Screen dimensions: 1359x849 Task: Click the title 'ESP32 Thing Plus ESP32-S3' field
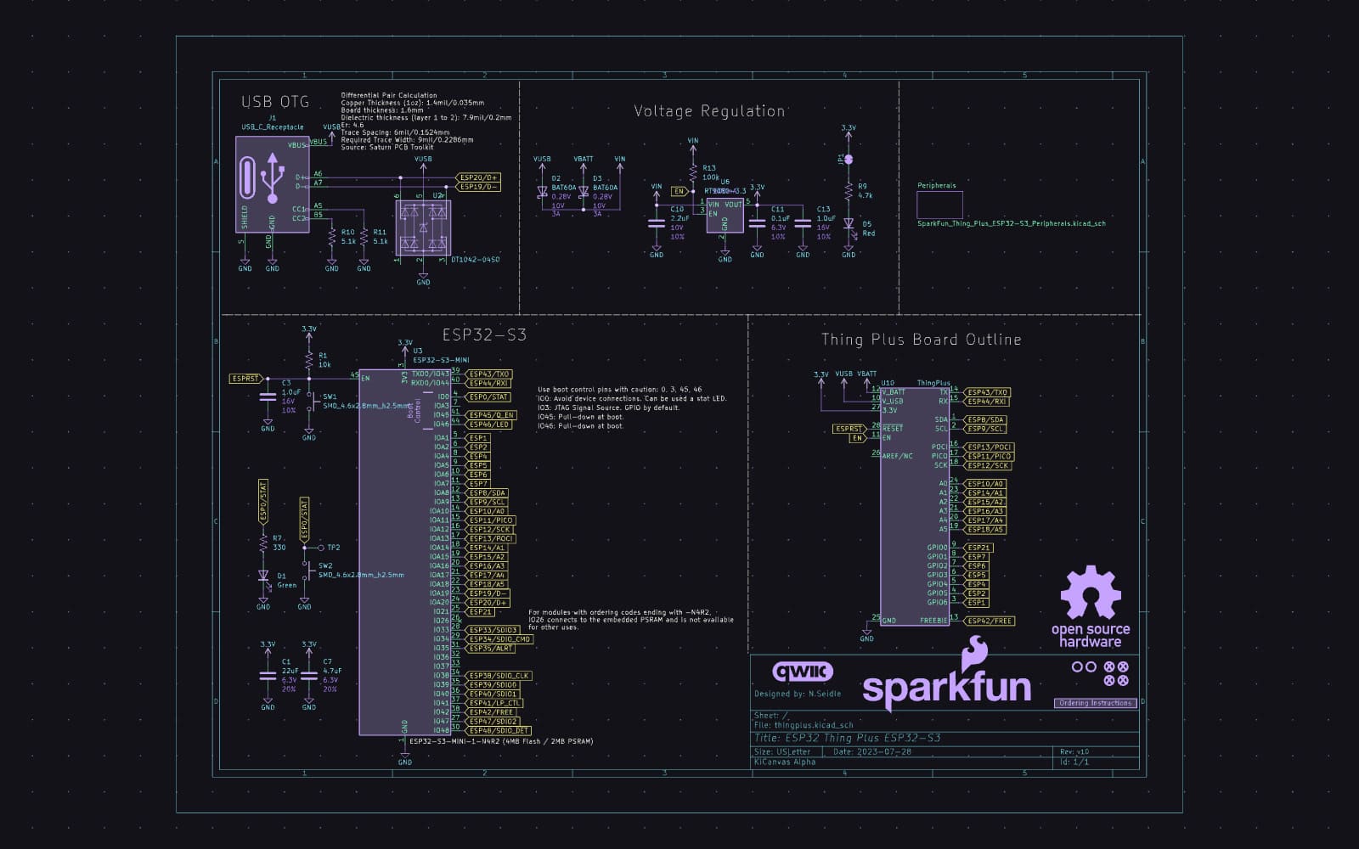[x=847, y=738]
